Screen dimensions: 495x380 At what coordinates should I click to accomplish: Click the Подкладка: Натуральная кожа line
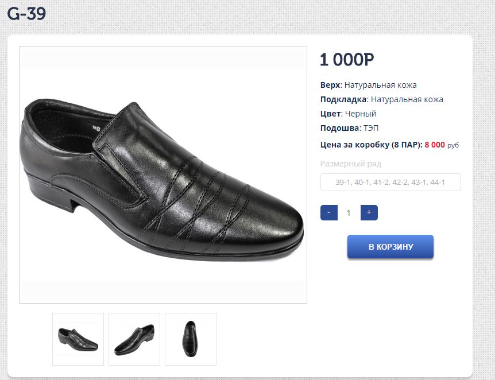pyautogui.click(x=381, y=99)
